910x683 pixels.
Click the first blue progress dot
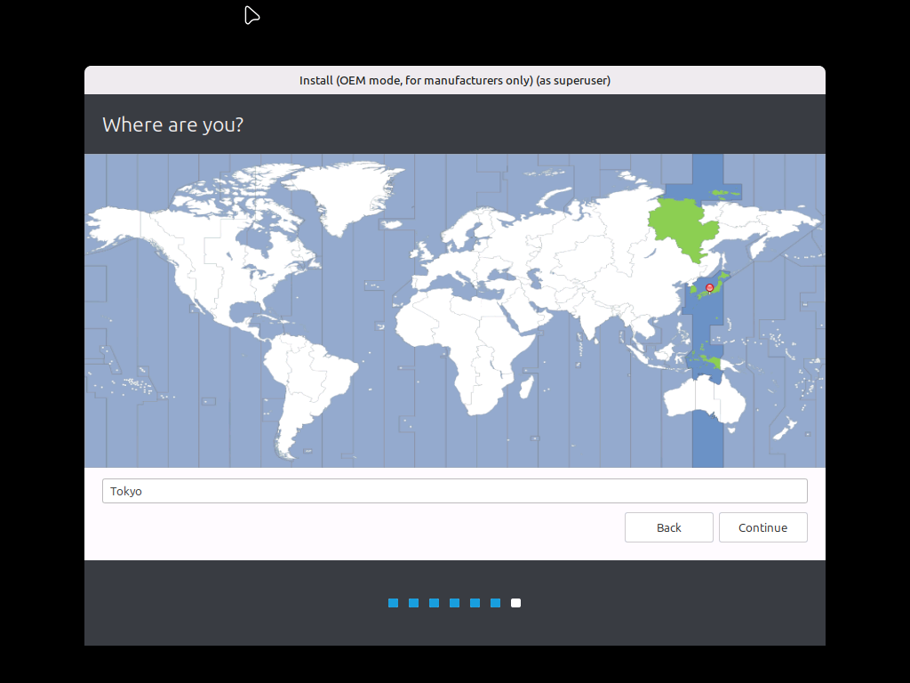tap(393, 603)
